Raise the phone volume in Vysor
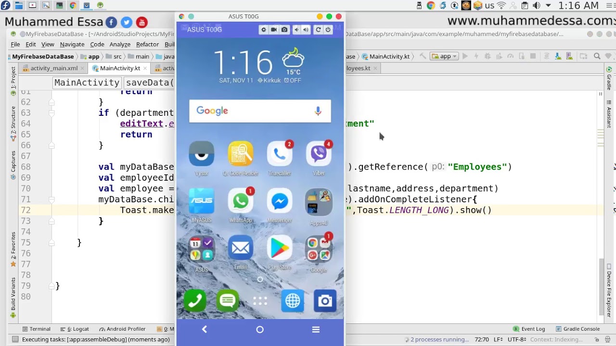Viewport: 616px width, 346px height. 306,30
